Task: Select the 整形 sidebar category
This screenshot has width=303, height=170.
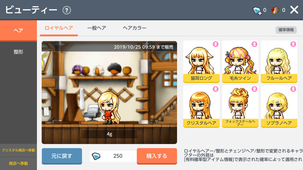Action: (18, 52)
